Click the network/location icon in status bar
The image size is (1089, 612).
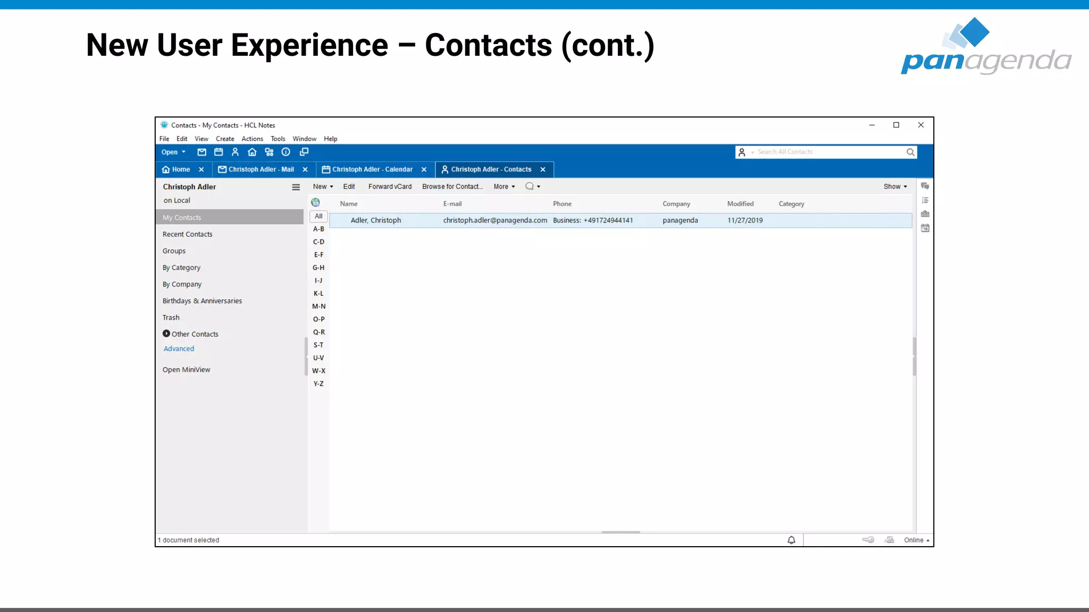890,540
